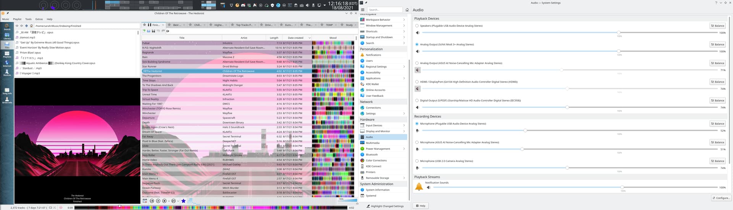
Task: Open the Tools menu
Action: tap(28, 19)
